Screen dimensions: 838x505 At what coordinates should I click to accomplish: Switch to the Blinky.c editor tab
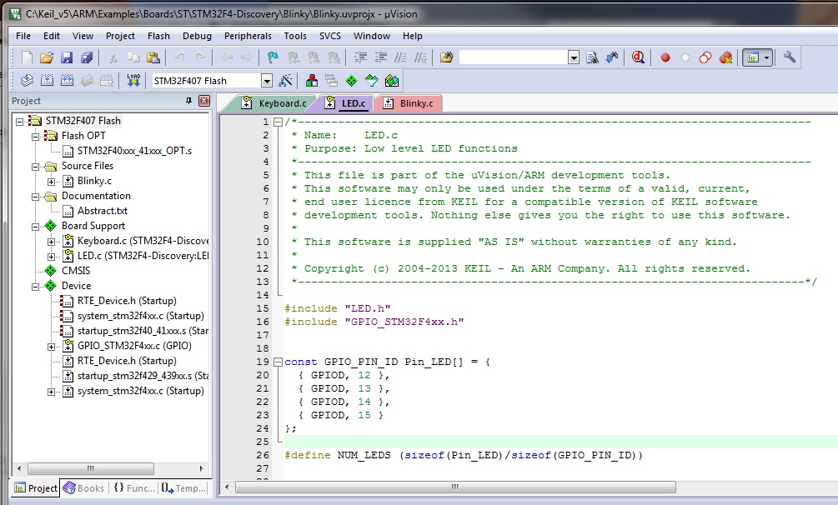click(x=416, y=103)
